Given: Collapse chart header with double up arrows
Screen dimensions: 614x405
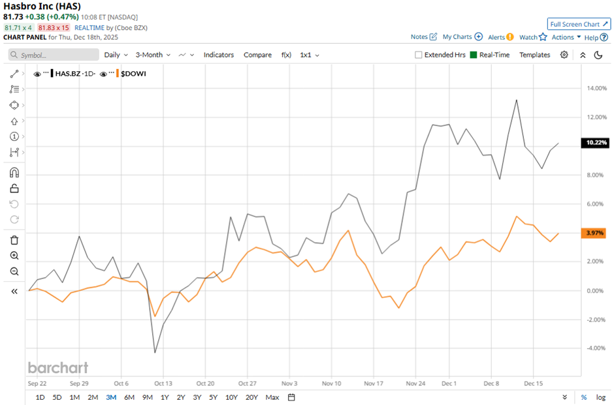Looking at the screenshot, I should point(583,55).
